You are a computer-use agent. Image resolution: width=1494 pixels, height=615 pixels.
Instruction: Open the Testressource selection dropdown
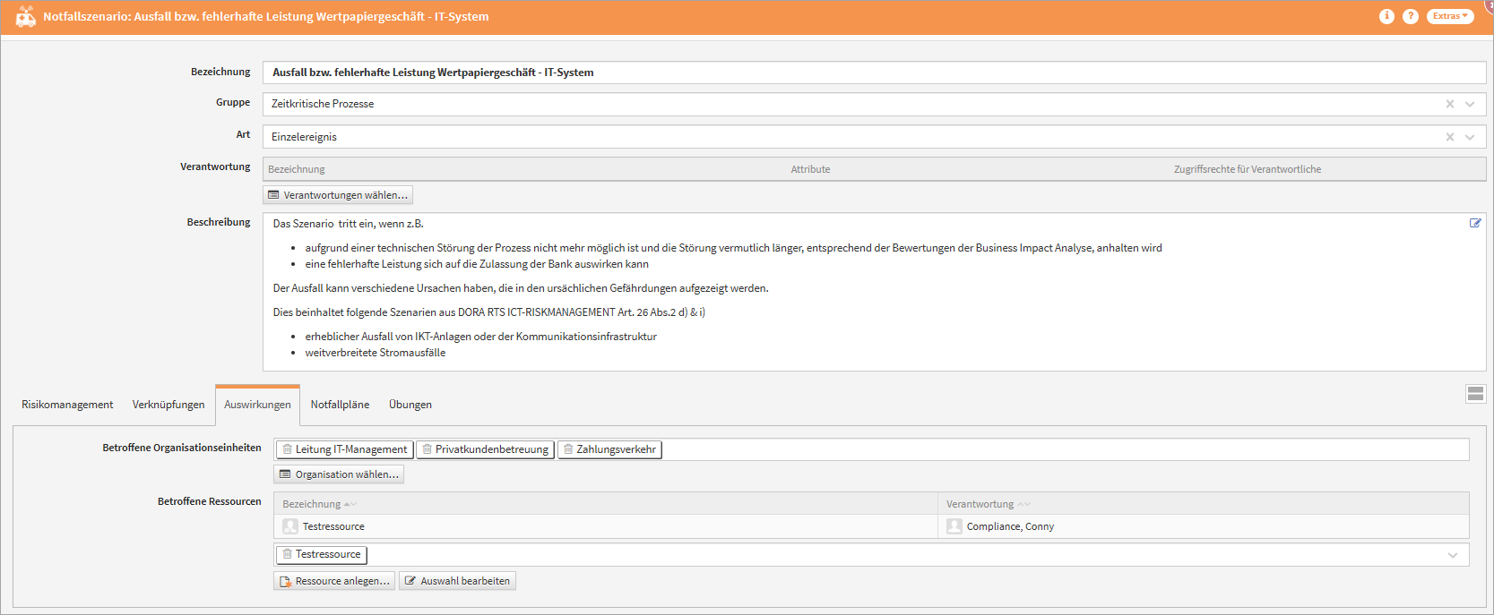point(1453,555)
